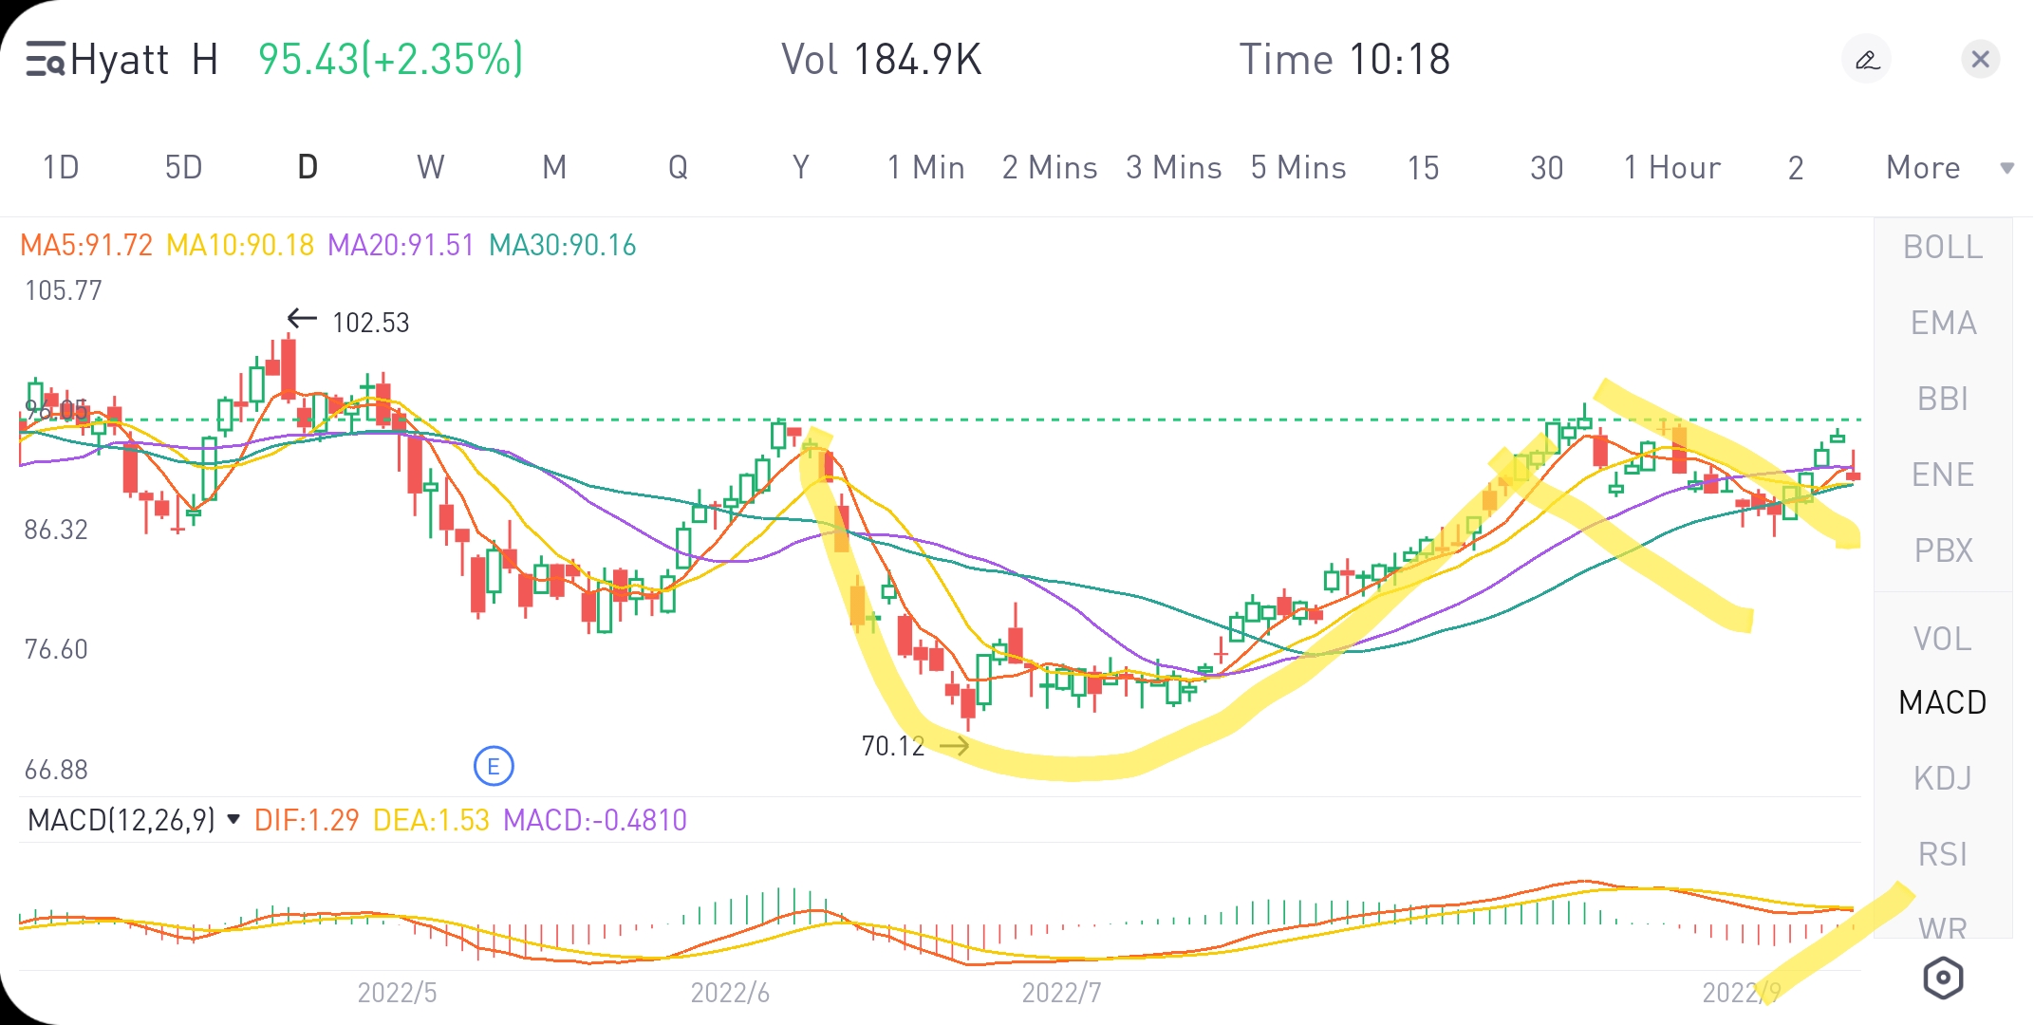
Task: Close the chart with X icon
Action: click(x=1980, y=60)
